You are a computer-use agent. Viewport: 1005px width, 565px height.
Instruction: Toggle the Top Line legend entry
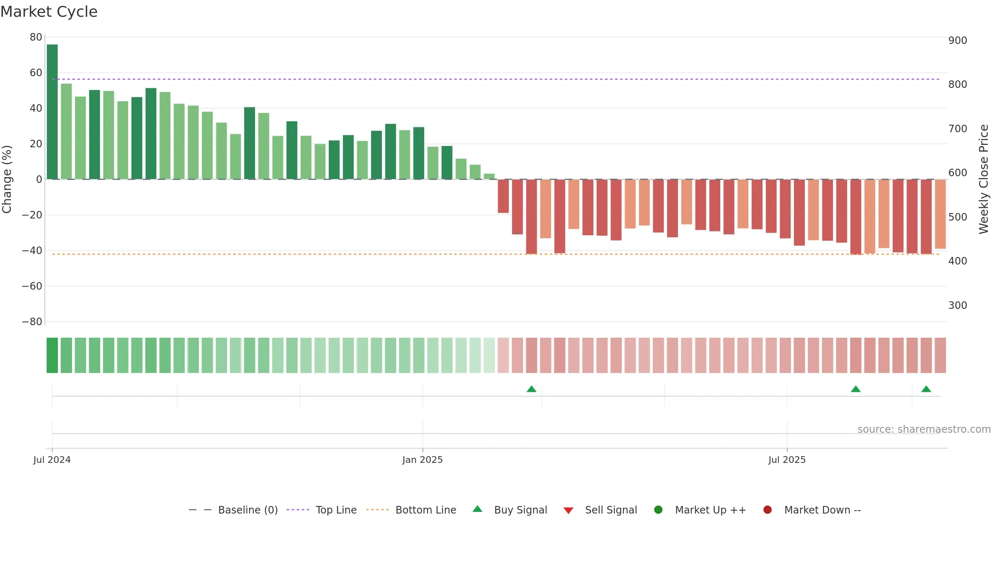(x=322, y=510)
